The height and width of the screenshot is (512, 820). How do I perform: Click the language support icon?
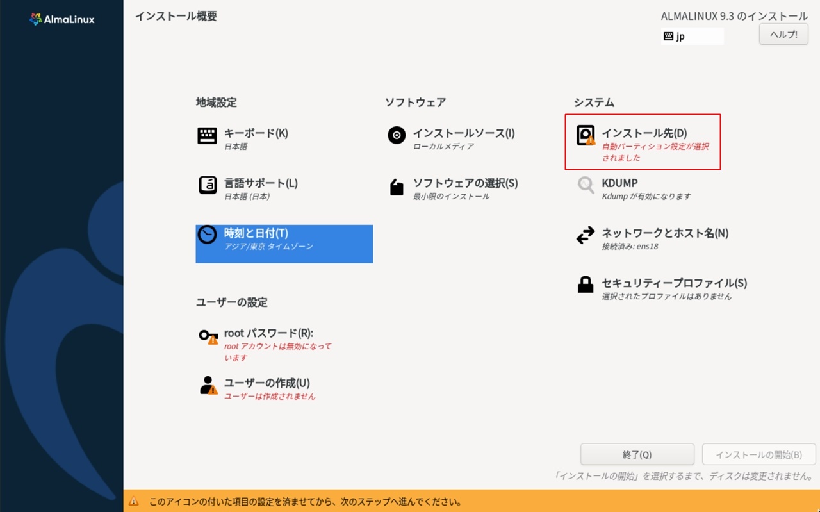207,185
